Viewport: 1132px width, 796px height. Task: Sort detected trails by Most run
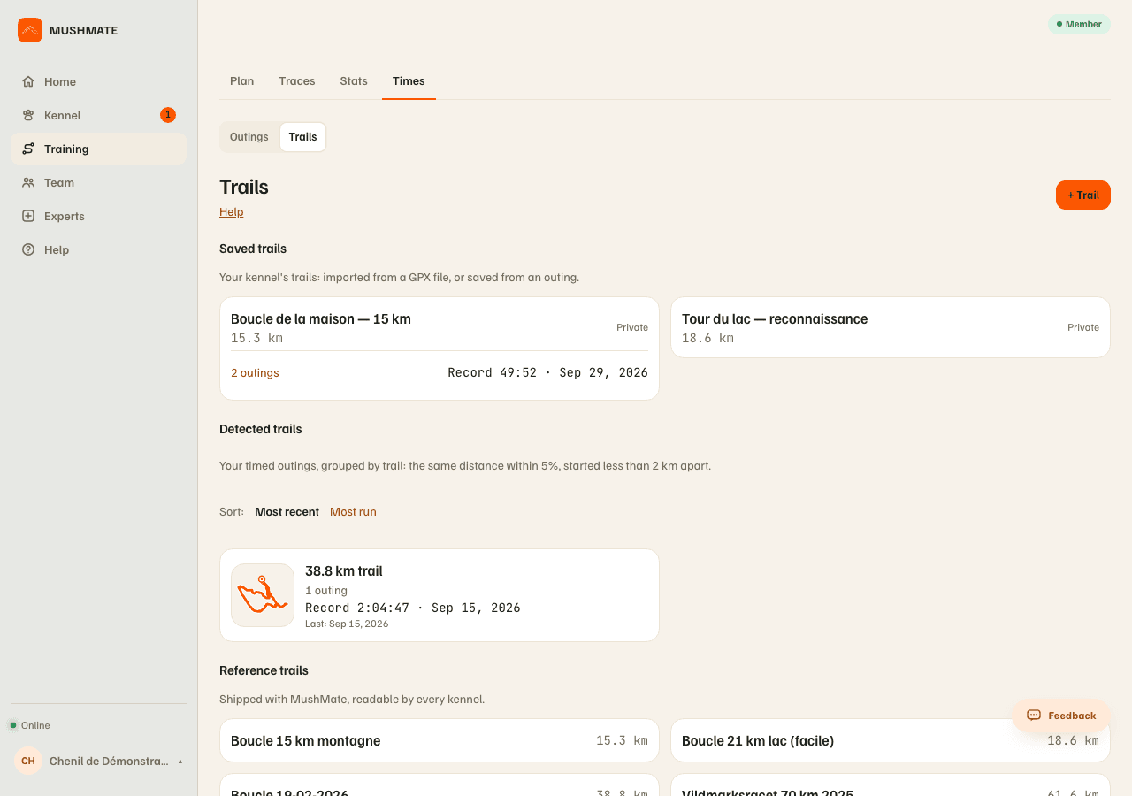click(x=353, y=511)
